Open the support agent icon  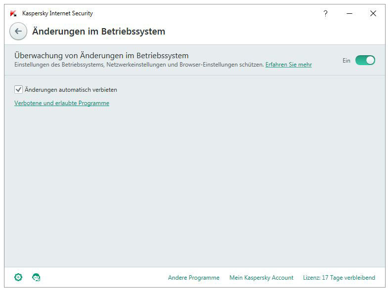click(x=36, y=278)
